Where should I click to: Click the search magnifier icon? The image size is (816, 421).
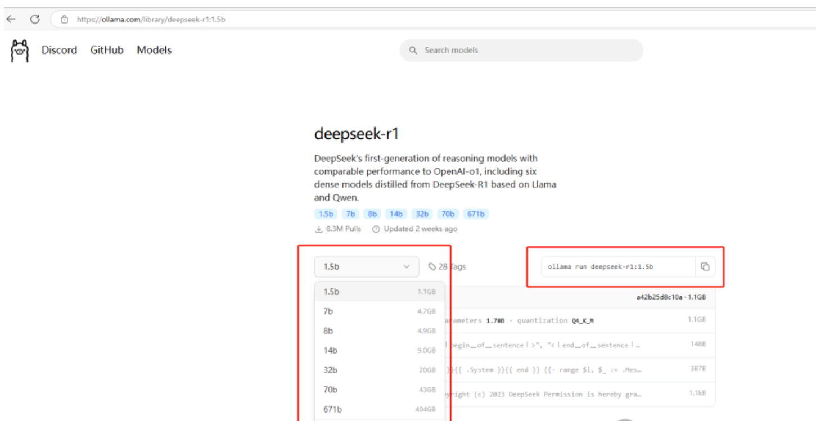413,50
